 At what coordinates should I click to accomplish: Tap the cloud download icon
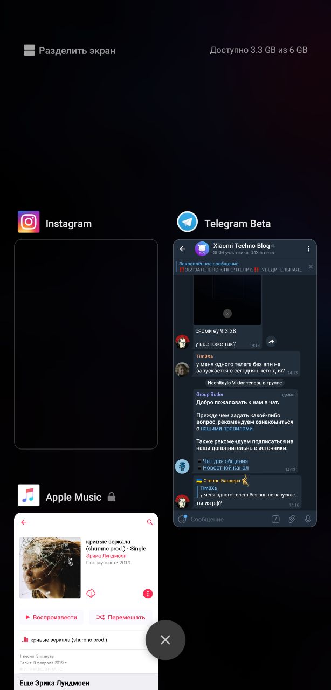(x=91, y=594)
